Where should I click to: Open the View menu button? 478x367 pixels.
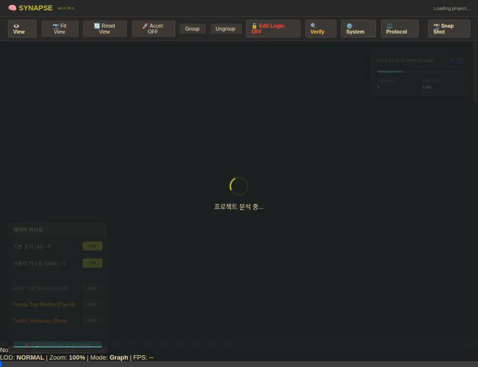(x=22, y=29)
